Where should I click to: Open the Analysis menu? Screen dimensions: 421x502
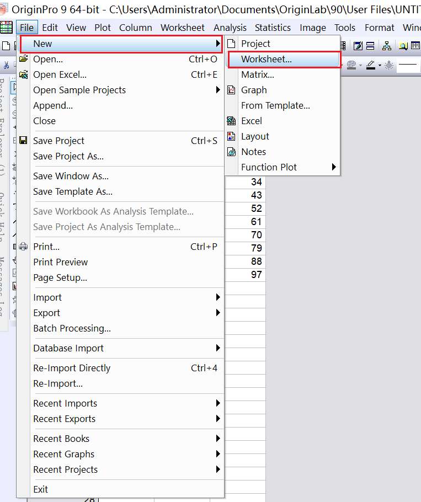[x=230, y=28]
